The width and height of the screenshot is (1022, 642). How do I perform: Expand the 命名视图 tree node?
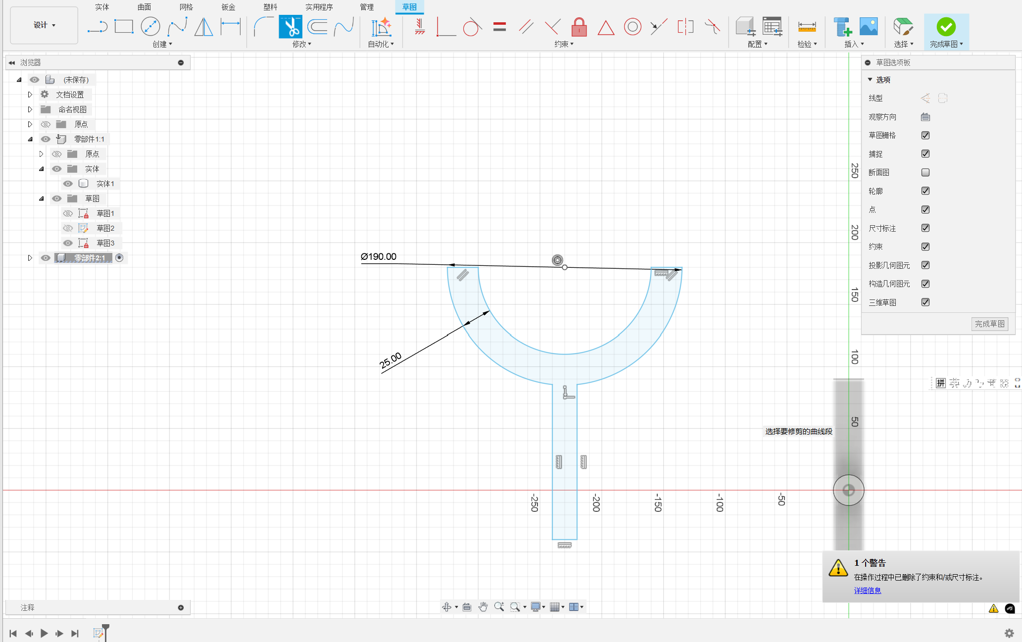[30, 109]
